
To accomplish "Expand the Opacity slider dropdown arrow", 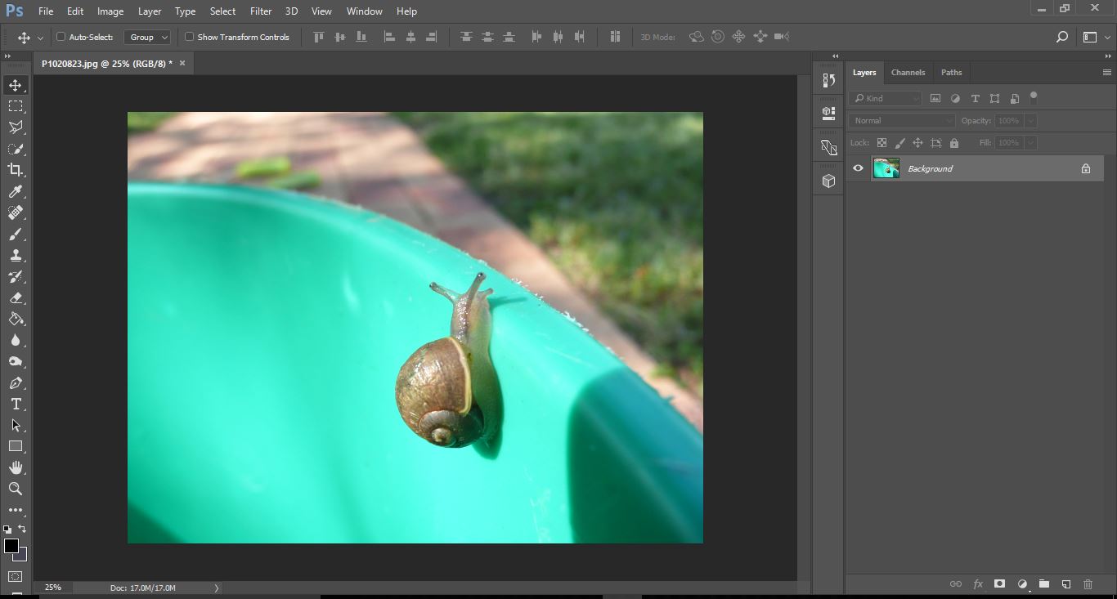I will (1030, 120).
